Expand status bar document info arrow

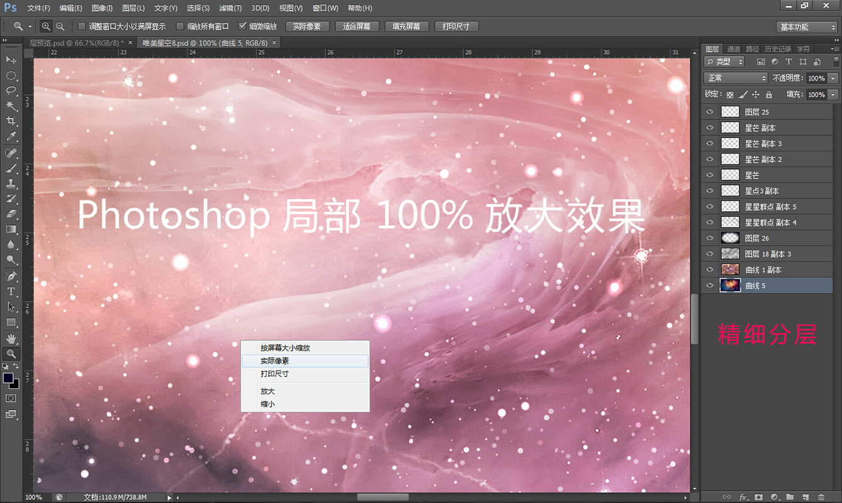point(170,497)
